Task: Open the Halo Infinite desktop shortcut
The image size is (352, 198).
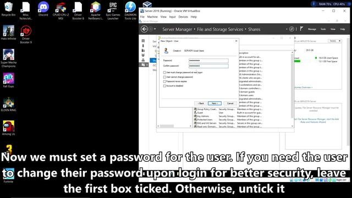Action: click(9, 32)
